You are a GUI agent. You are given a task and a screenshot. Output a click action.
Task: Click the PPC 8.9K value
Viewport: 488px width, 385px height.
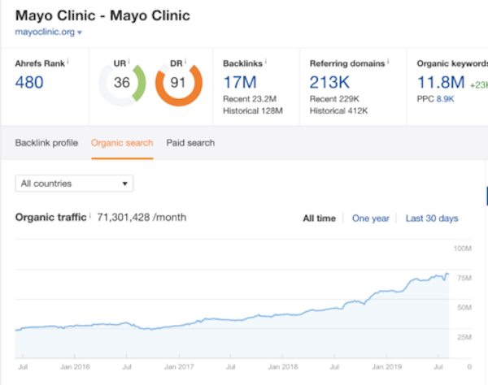coord(445,99)
